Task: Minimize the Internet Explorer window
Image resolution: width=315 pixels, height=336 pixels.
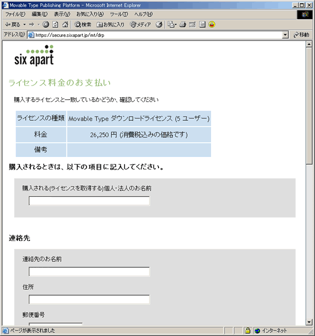Action: click(x=295, y=5)
